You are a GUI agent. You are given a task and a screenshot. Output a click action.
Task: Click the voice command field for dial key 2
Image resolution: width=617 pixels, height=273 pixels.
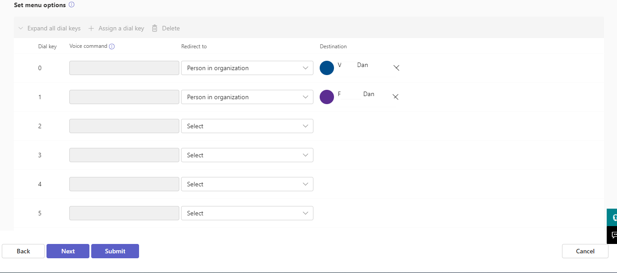(x=124, y=126)
